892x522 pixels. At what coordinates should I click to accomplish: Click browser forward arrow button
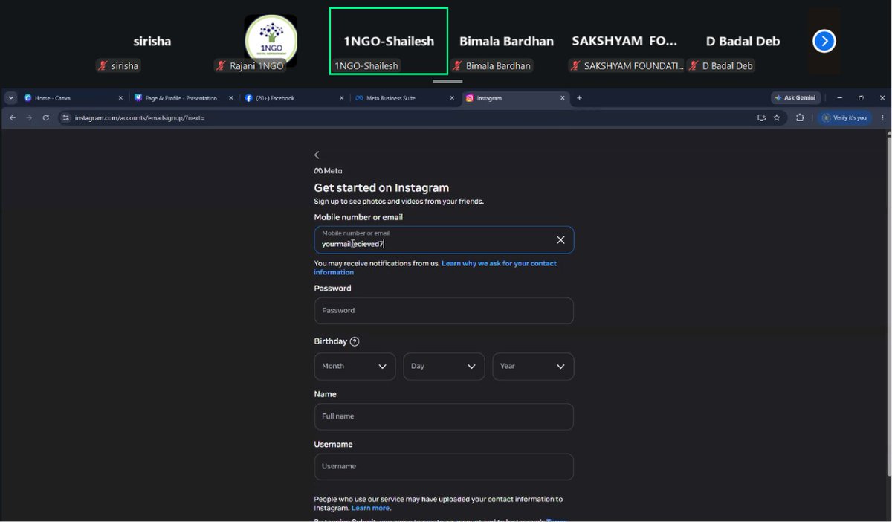coord(29,117)
